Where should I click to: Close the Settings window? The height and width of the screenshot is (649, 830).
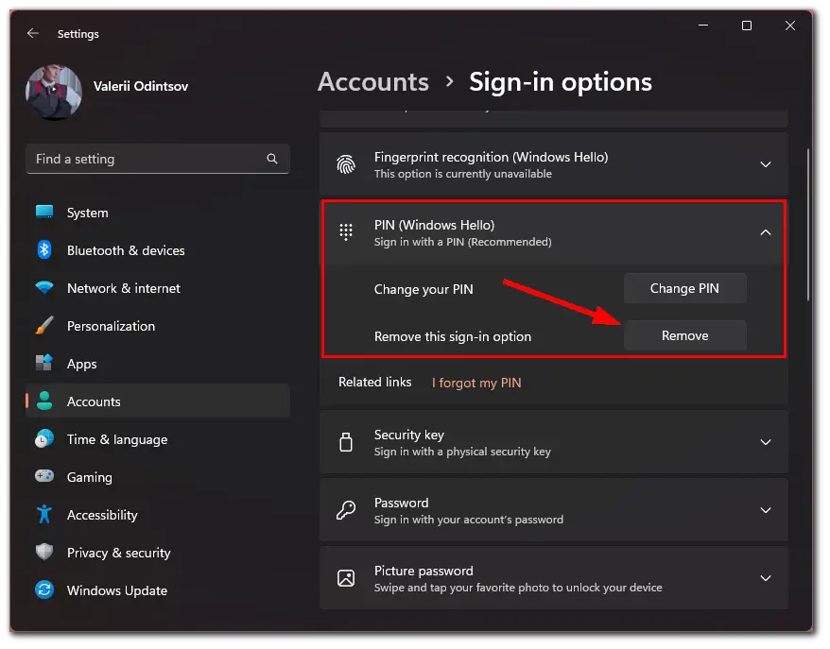[x=790, y=26]
